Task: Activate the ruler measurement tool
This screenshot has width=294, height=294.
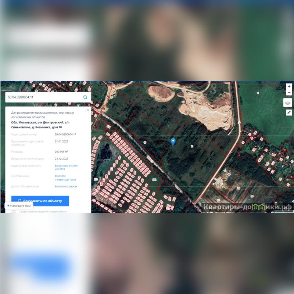Action: pyautogui.click(x=289, y=113)
